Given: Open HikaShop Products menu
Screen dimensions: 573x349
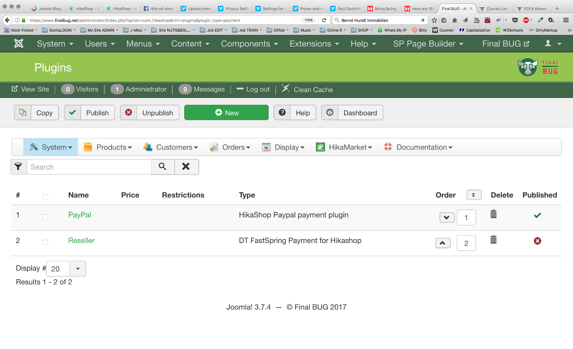Looking at the screenshot, I should (107, 147).
